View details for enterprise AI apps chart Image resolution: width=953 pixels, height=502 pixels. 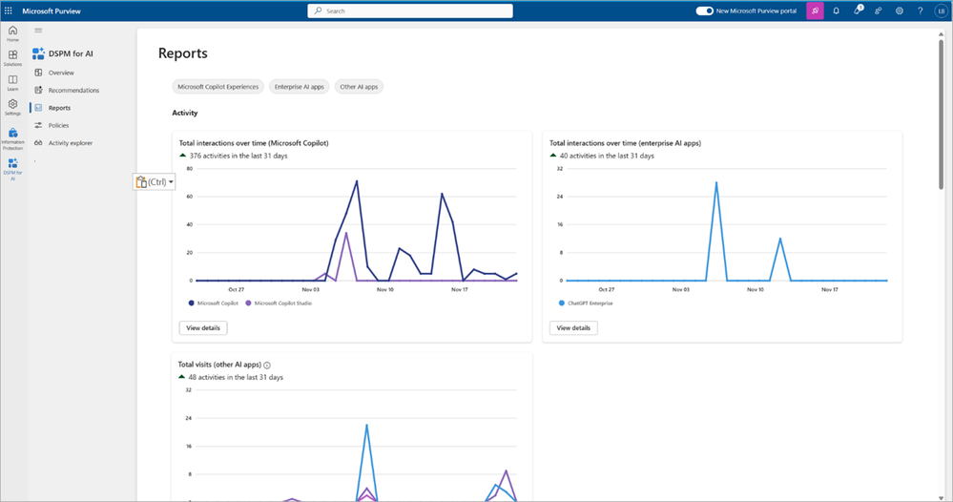click(573, 328)
